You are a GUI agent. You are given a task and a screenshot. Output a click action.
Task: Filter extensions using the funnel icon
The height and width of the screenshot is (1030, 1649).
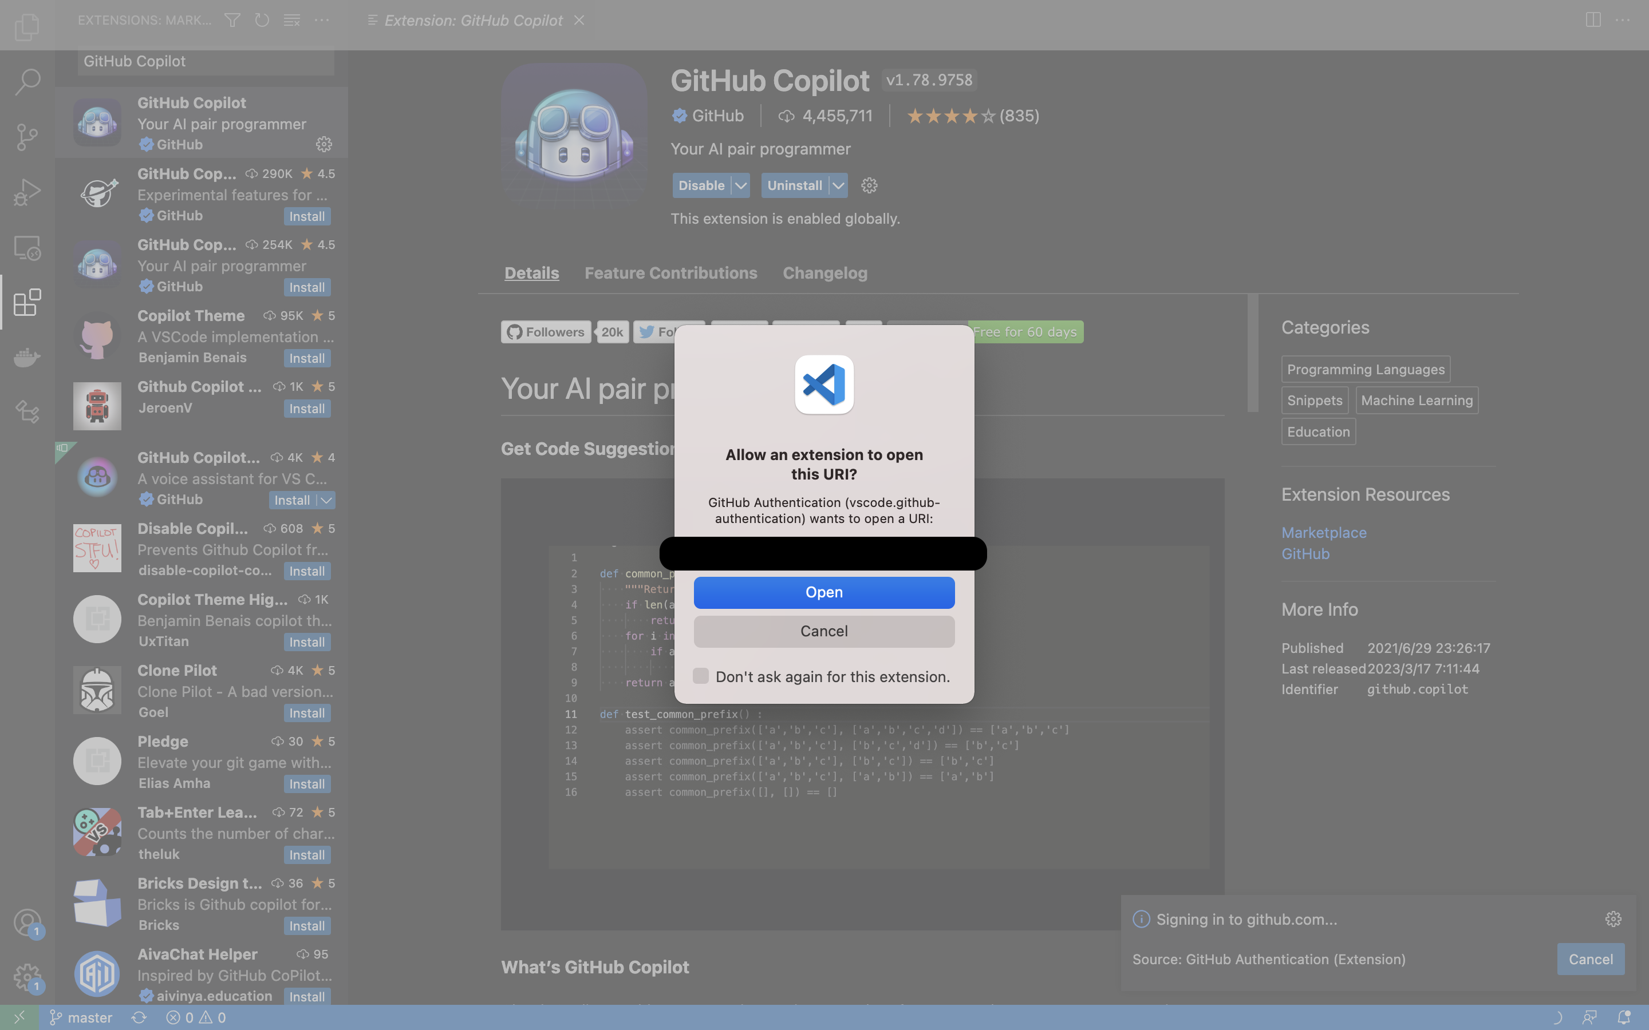coord(232,21)
